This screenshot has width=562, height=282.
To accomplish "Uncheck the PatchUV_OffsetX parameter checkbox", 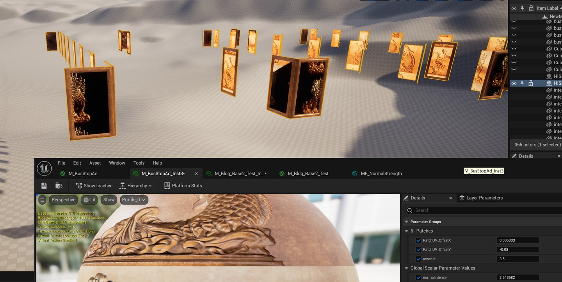I will click(418, 240).
